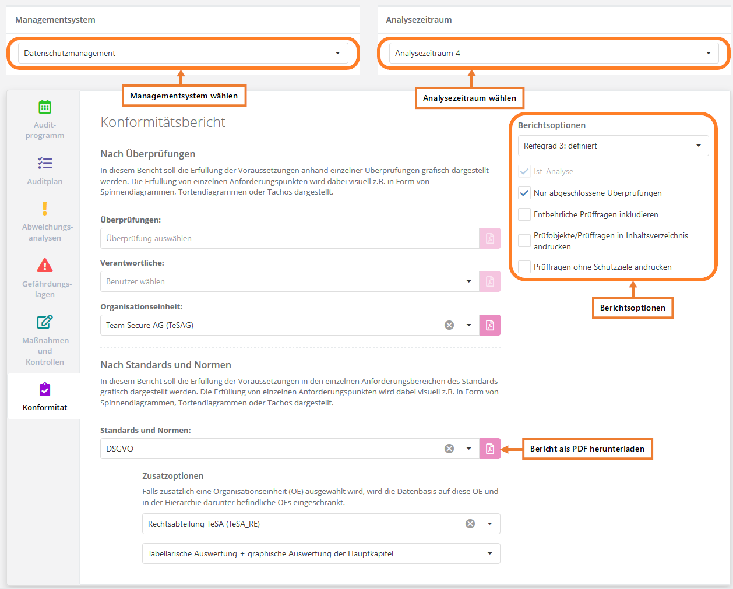The image size is (733, 589).
Task: Expand the Analysezeitraum 4 dropdown
Action: pyautogui.click(x=554, y=53)
